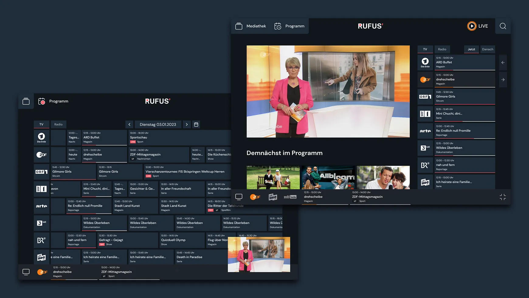The image size is (529, 298).
Task: Go to the next day with the right chevron
Action: (187, 124)
